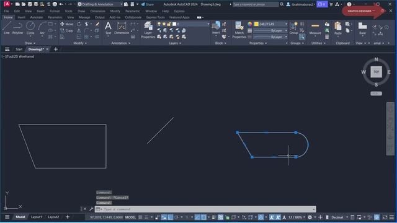Click the color wheel icon in Properties
Image resolution: width=397 pixels, height=223 pixels.
tap(250, 24)
